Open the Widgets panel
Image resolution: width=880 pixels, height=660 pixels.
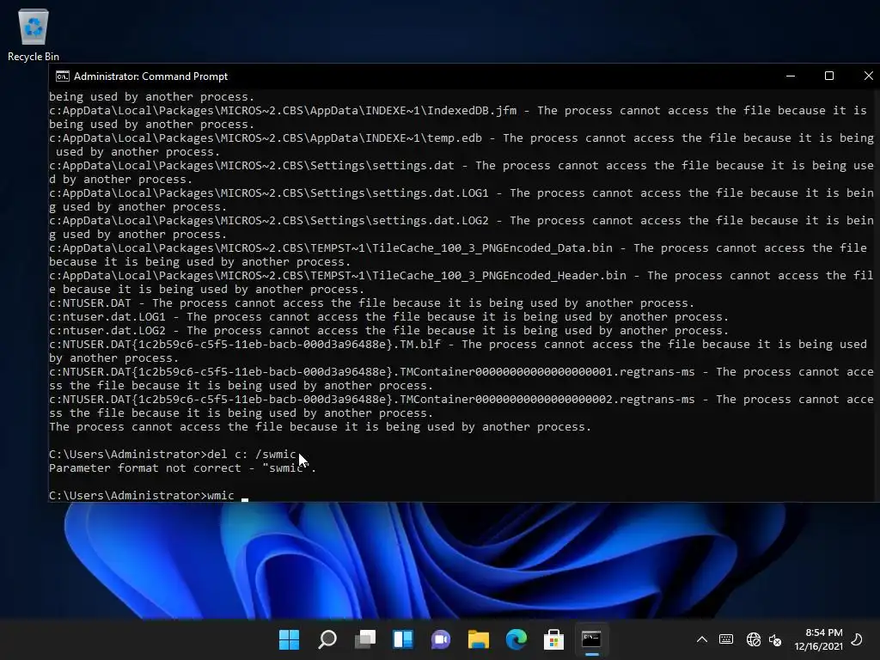pos(403,639)
